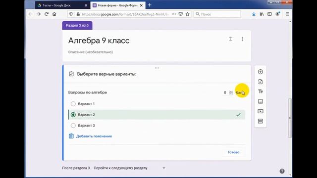Viewport: 317px width, 178px height.
Task: Click the question drag handle dots
Action: pyautogui.click(x=157, y=68)
